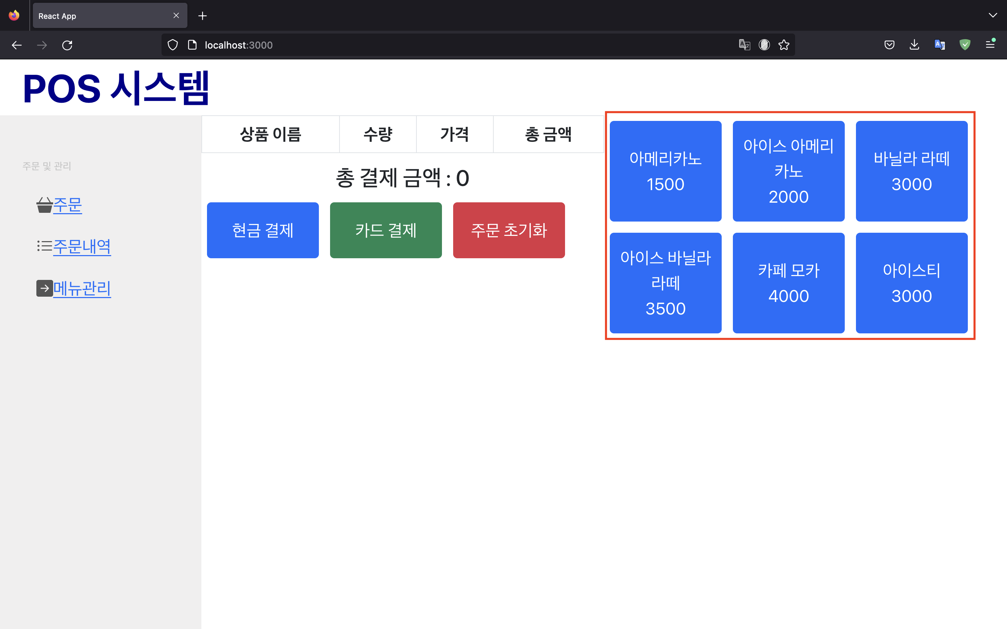Go back with the browser back arrow
This screenshot has height=629, width=1007.
[x=17, y=45]
